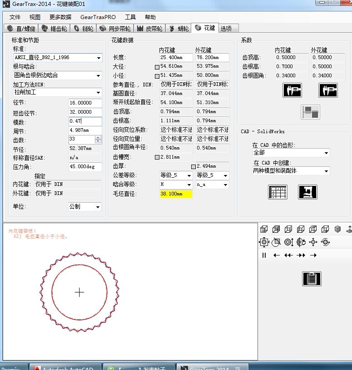
Task: Switch to the 同步带轮 timing pulley tab
Action: 115,29
